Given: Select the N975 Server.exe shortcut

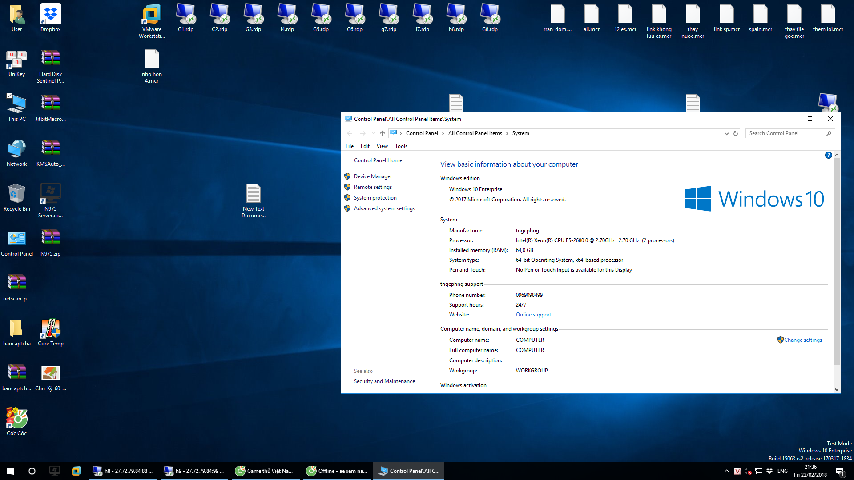Looking at the screenshot, I should pyautogui.click(x=50, y=200).
